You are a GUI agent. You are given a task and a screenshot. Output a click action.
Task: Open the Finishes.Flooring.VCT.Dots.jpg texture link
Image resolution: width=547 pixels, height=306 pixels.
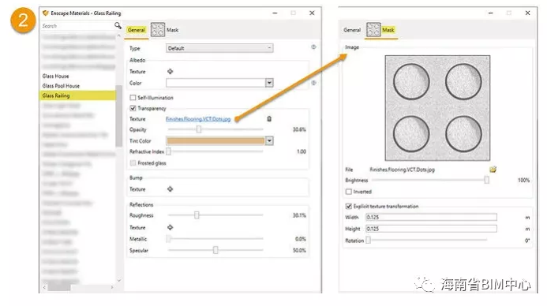click(x=198, y=119)
